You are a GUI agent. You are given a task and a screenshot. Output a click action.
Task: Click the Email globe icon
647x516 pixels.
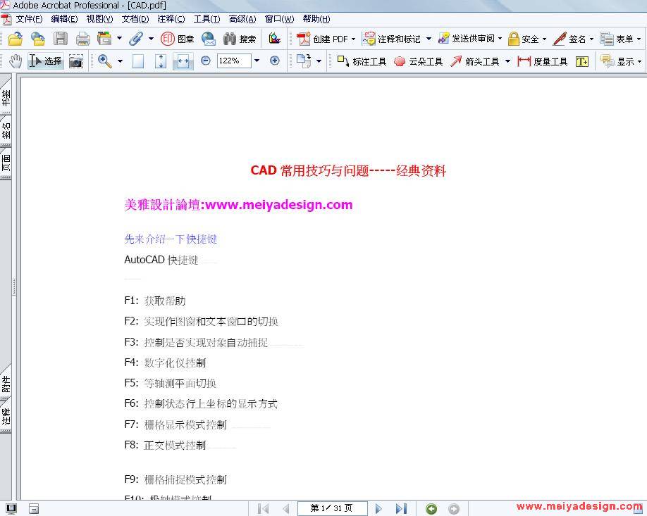point(209,39)
